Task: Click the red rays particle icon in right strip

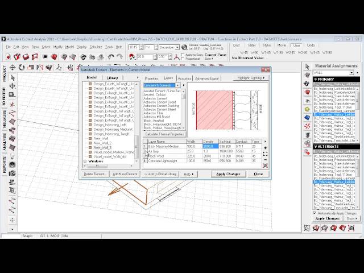Action: (307, 126)
